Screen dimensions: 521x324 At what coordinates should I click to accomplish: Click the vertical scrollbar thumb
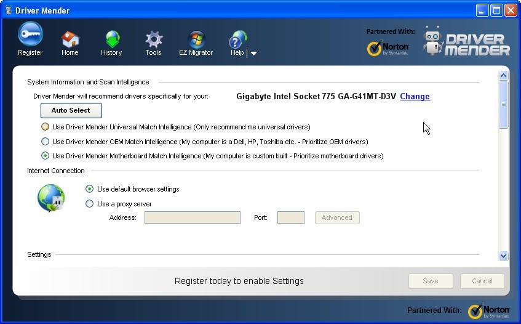click(x=503, y=105)
